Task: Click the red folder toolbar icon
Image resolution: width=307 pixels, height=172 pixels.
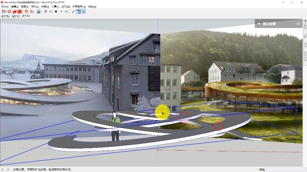Action: click(x=14, y=12)
